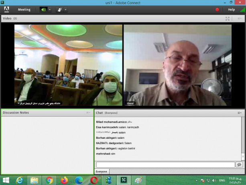Maximize the Video pod to full screen
Viewport: 246px width, 185px height.
(228, 18)
